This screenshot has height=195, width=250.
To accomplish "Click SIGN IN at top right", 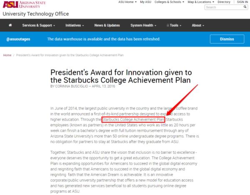I will [242, 2].
